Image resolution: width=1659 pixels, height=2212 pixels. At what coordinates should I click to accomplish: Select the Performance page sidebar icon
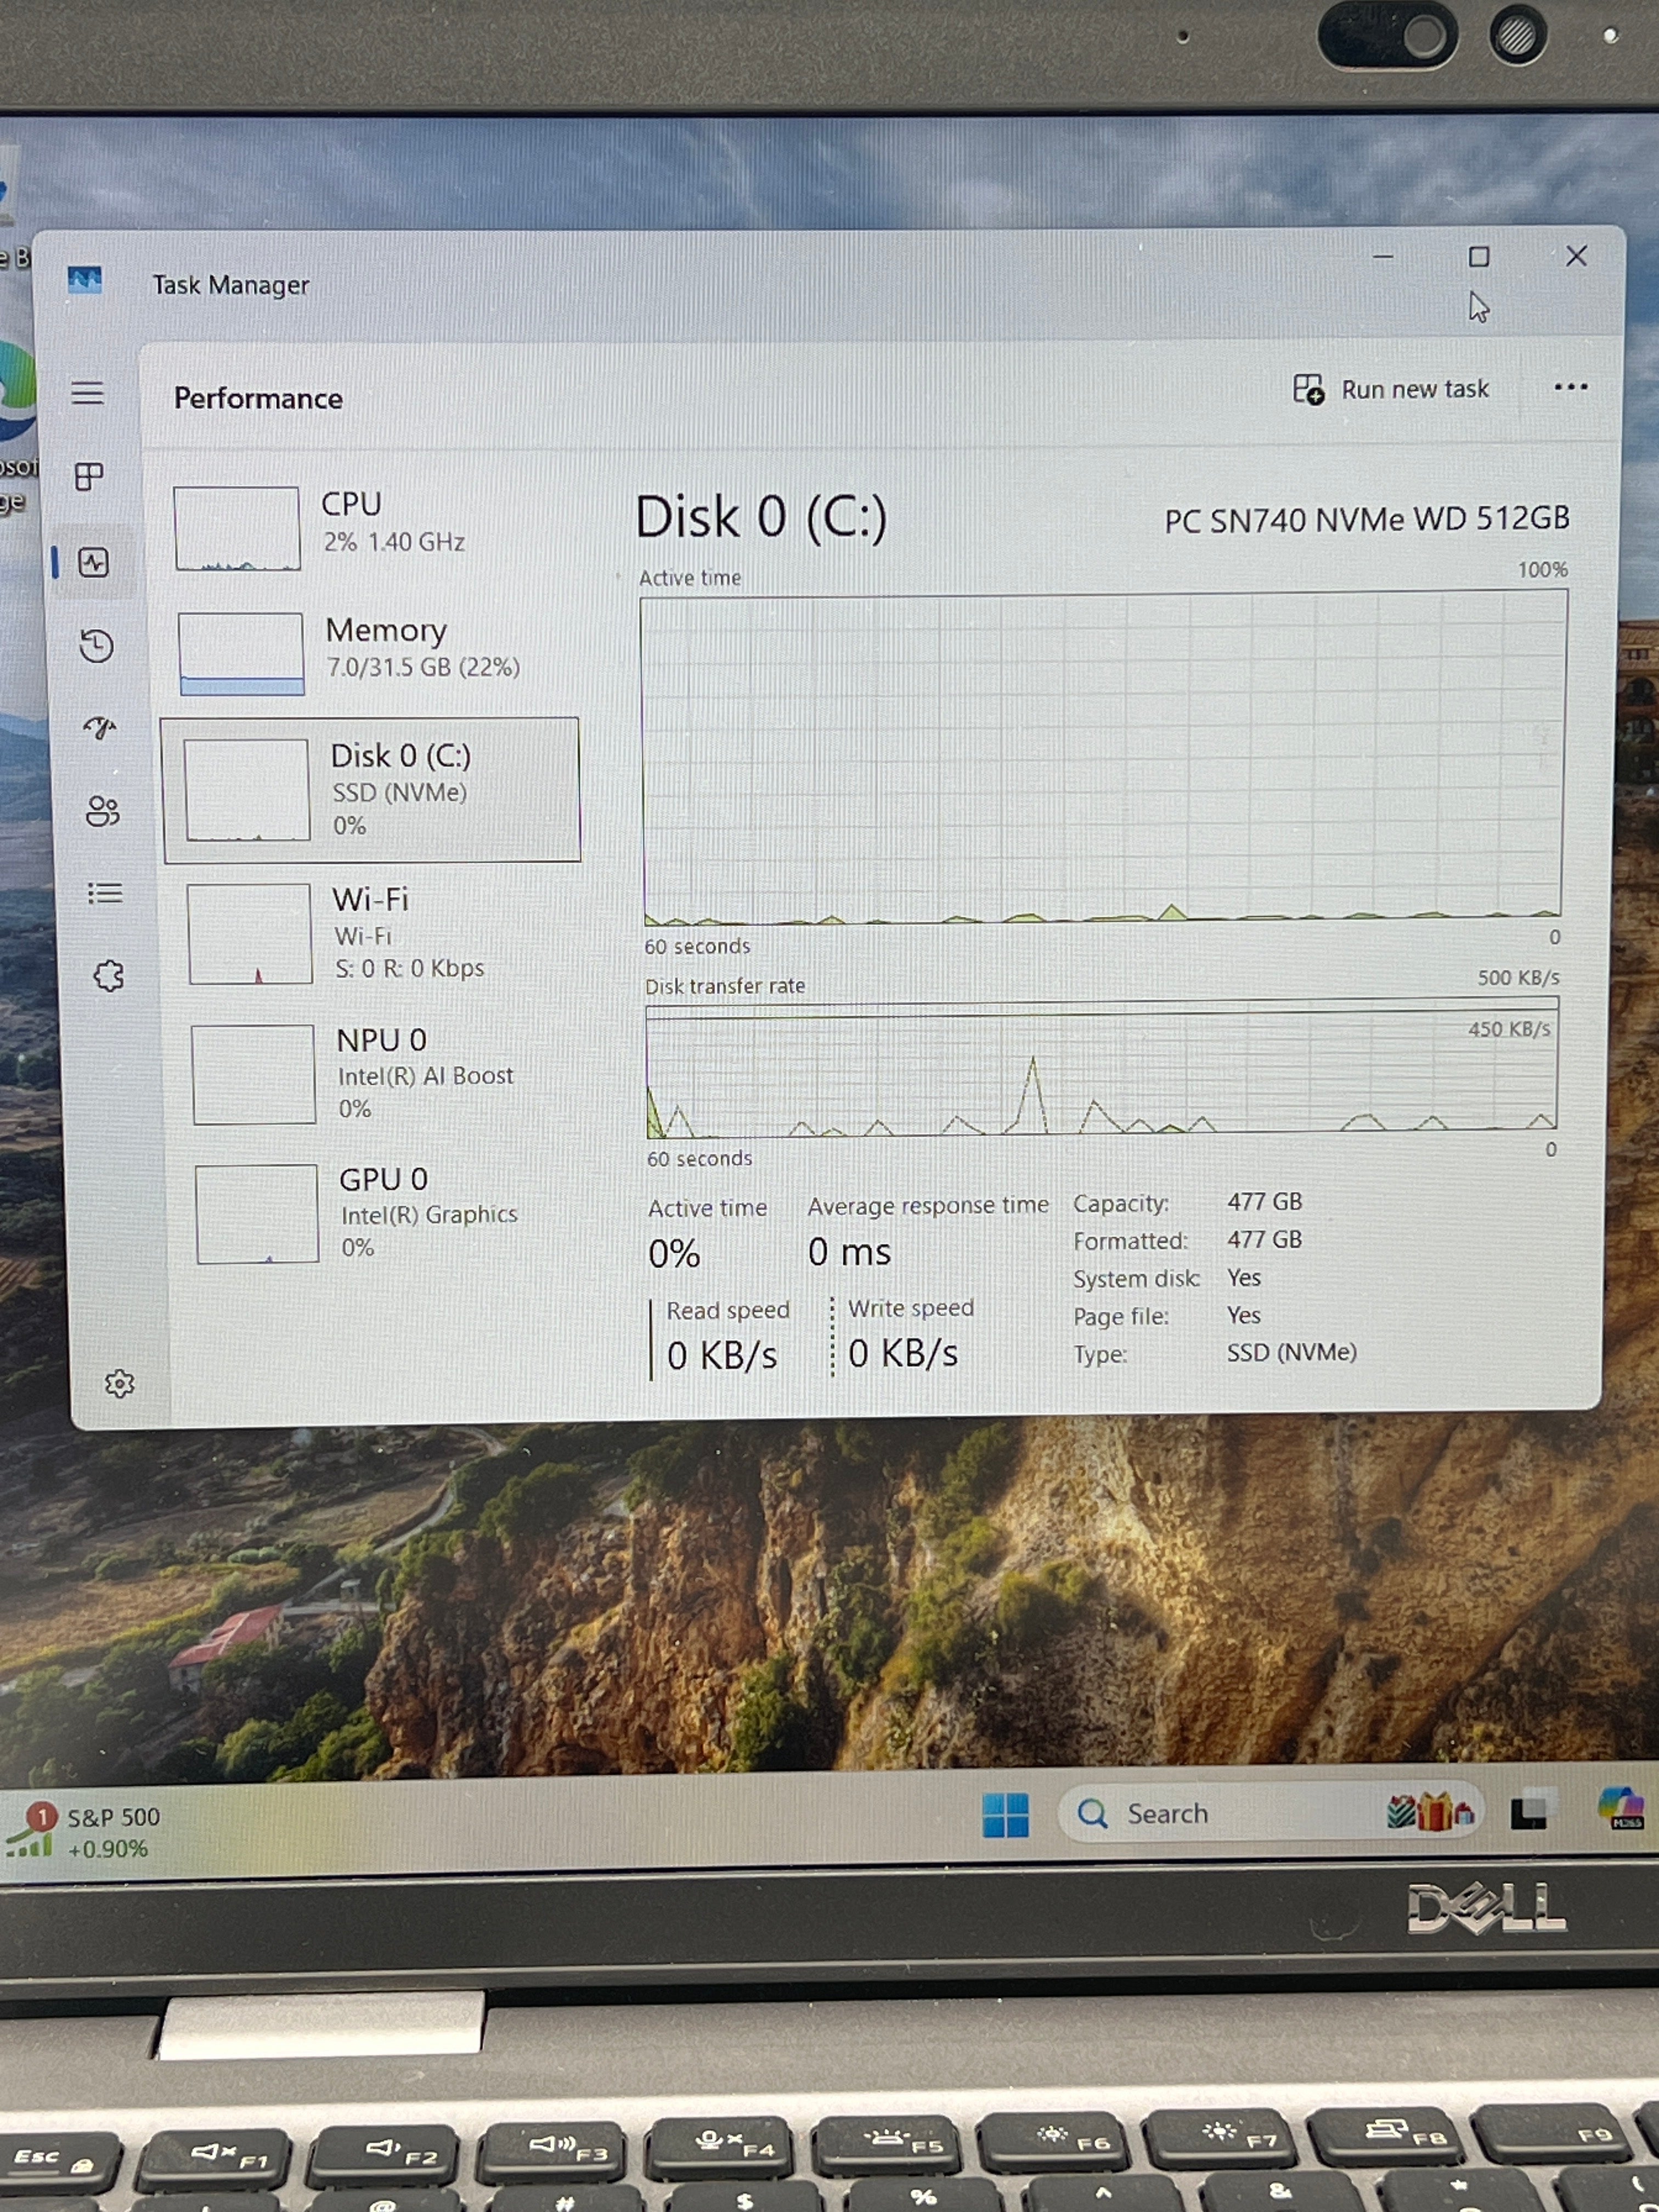94,562
